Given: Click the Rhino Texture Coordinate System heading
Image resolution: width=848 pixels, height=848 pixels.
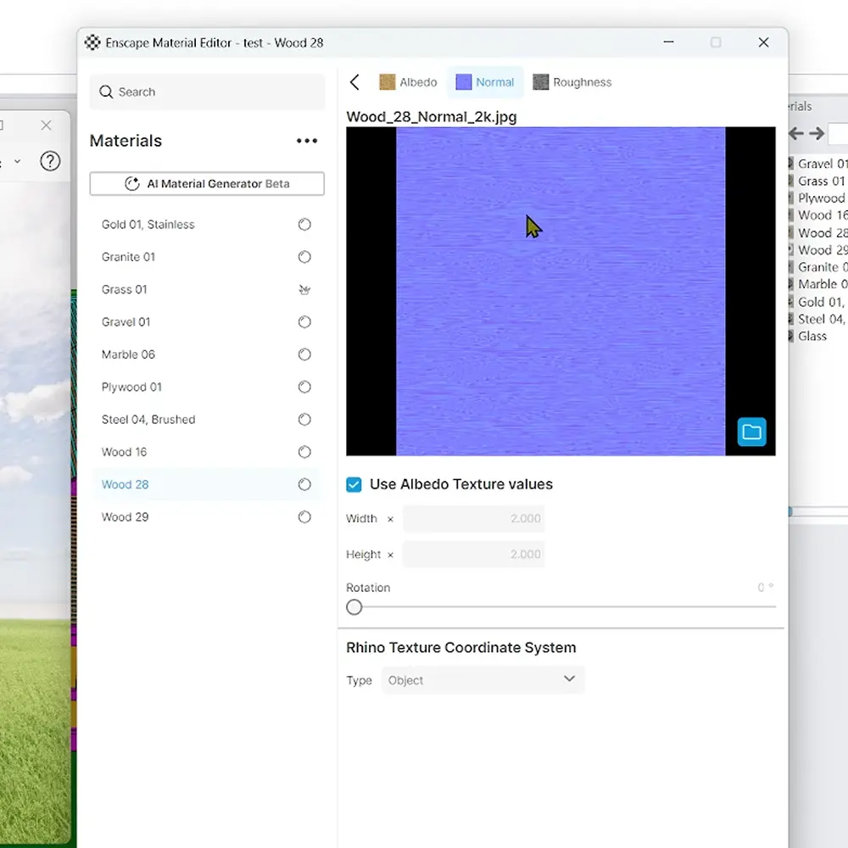Looking at the screenshot, I should 460,647.
